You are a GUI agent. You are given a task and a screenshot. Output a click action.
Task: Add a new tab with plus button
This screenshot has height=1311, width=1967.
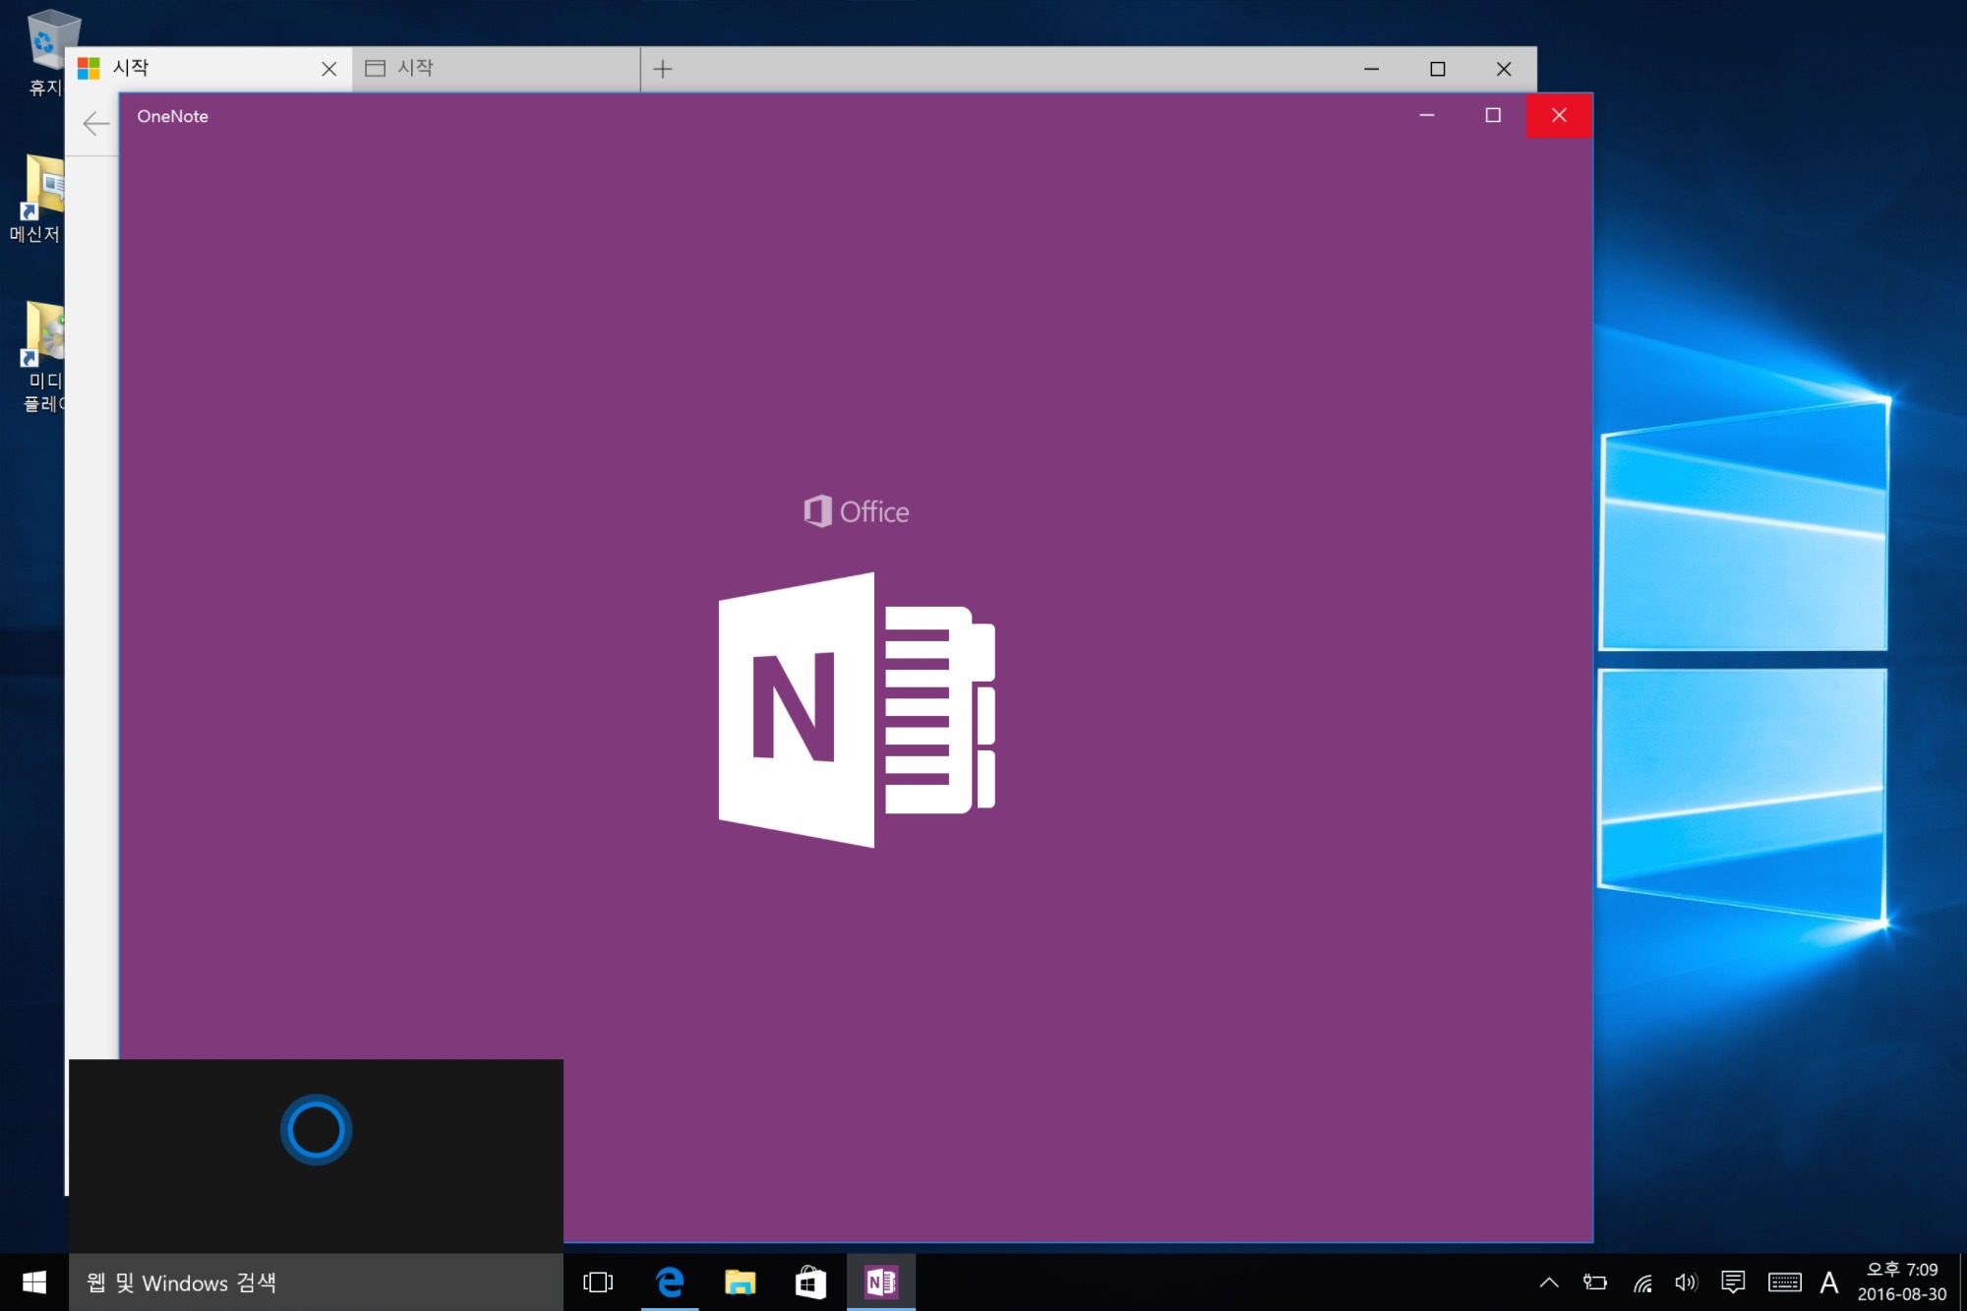[663, 69]
